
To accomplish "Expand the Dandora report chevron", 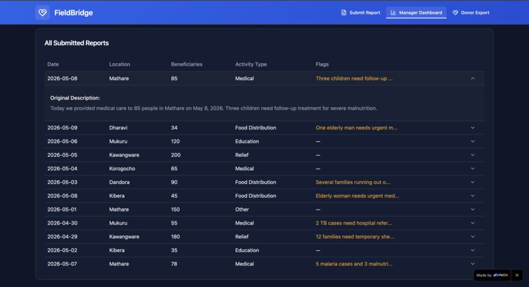I will point(473,182).
